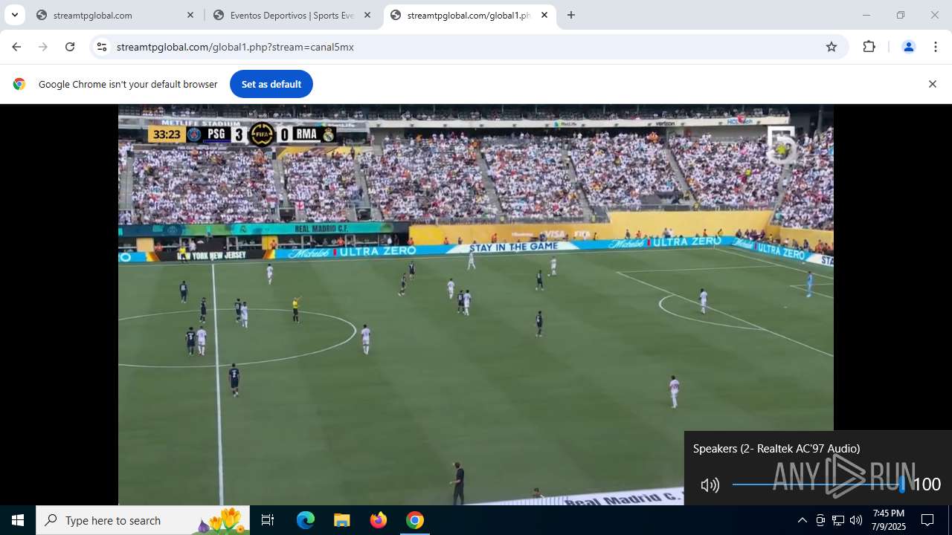Go forward to next page
This screenshot has width=952, height=535.
tap(43, 47)
